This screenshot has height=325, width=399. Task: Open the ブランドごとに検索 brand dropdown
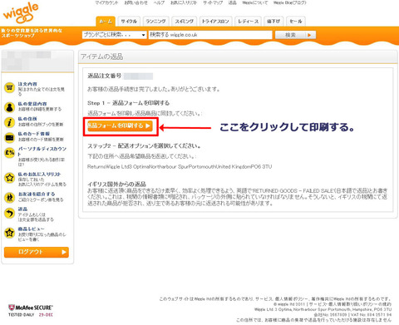click(x=114, y=35)
